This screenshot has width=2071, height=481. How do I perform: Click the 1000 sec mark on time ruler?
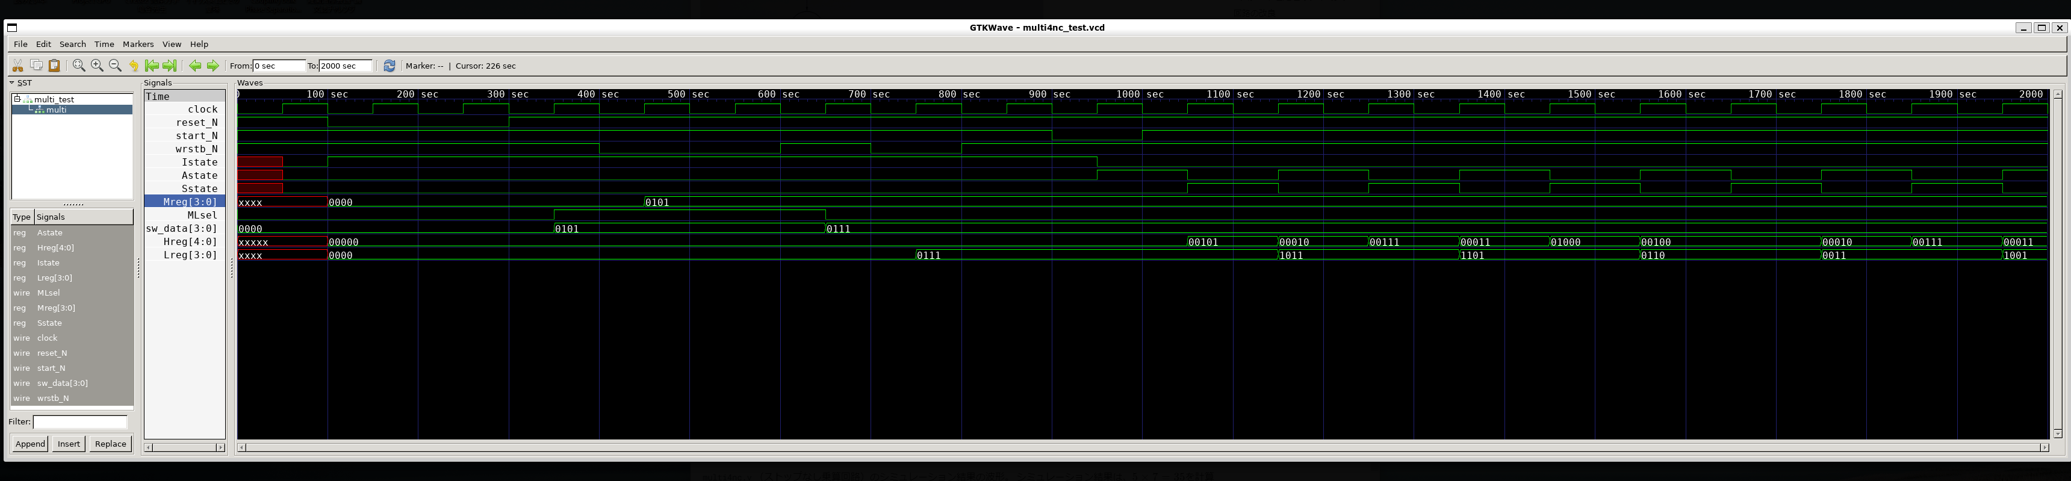pyautogui.click(x=1139, y=94)
